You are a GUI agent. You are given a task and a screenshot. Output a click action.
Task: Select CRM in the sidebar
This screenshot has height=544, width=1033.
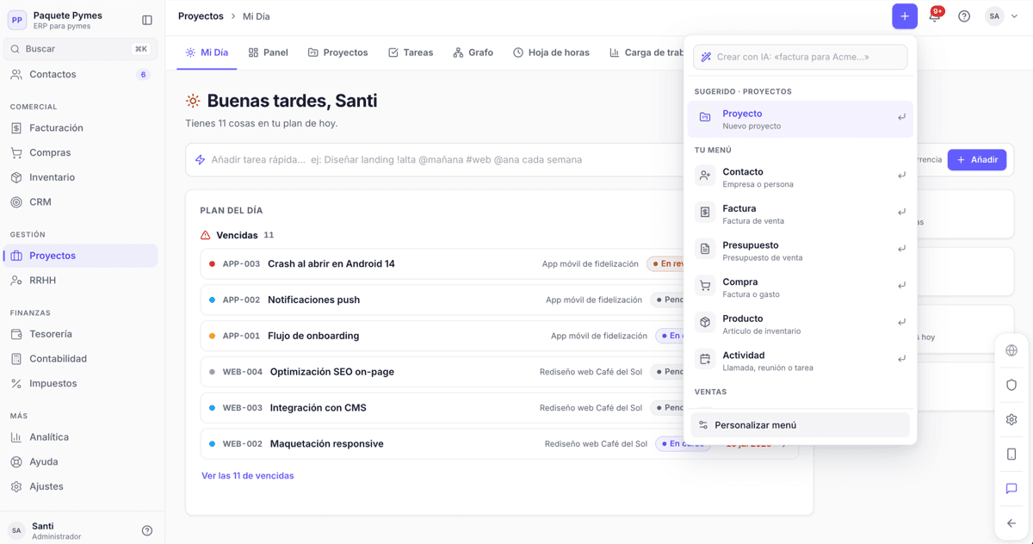(82, 202)
